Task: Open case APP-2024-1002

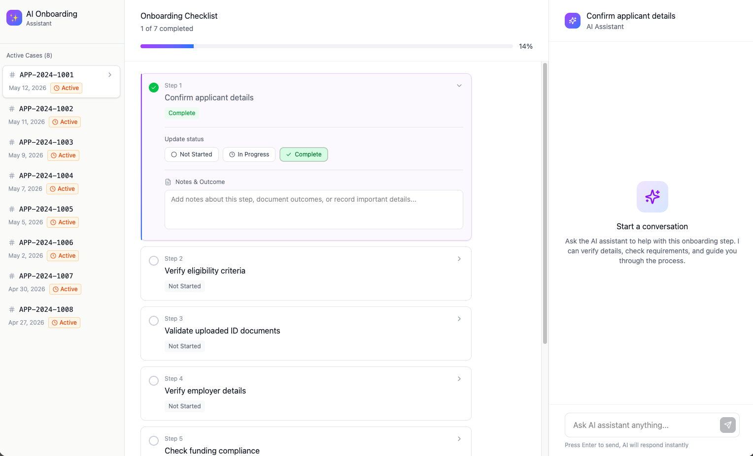Action: click(x=62, y=115)
